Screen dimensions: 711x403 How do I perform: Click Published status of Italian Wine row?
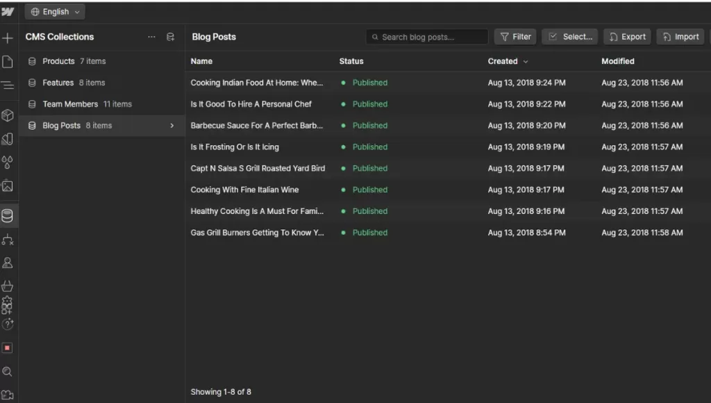pos(370,190)
